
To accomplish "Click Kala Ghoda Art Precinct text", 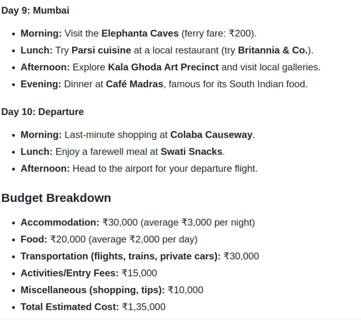I will pyautogui.click(x=163, y=67).
